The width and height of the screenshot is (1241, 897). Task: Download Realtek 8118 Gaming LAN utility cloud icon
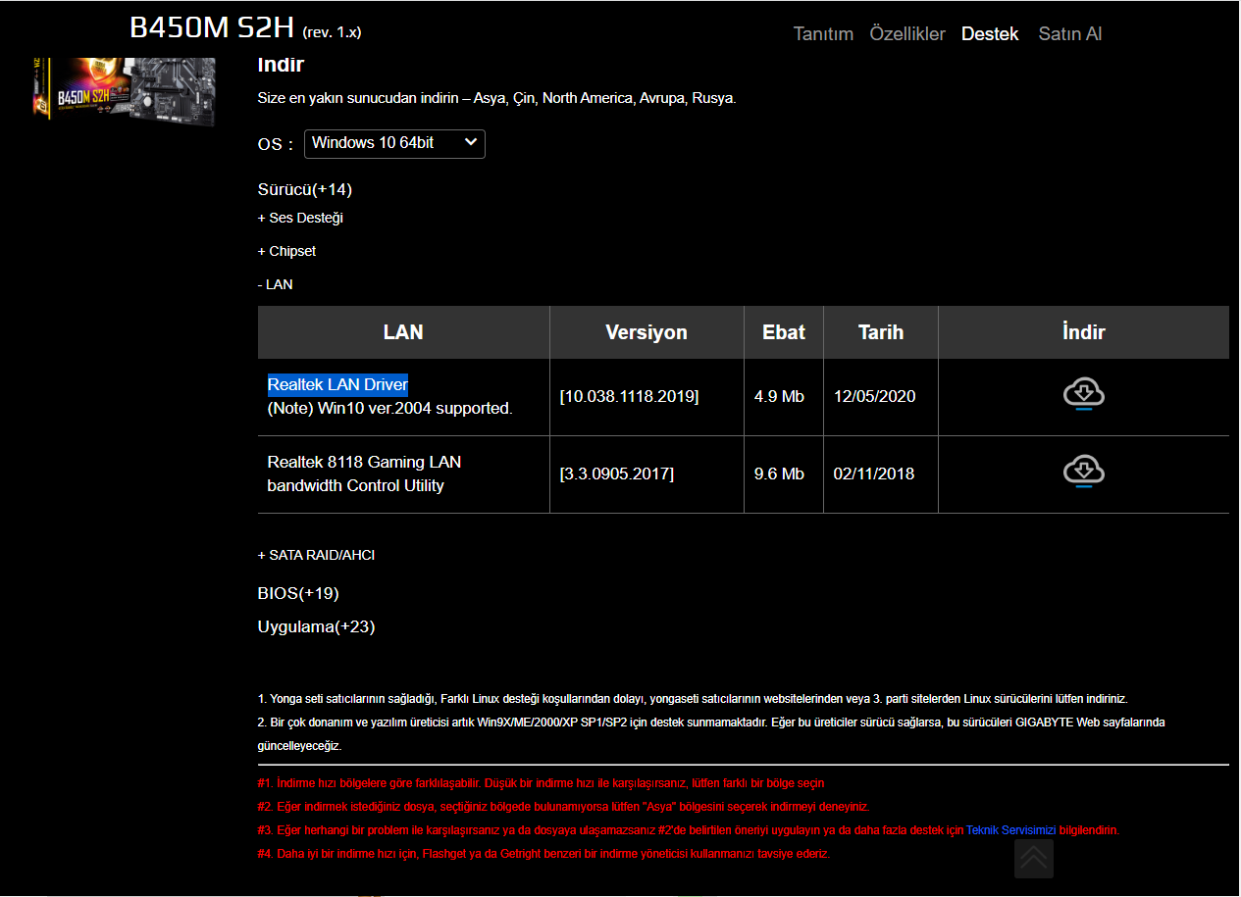[1083, 473]
